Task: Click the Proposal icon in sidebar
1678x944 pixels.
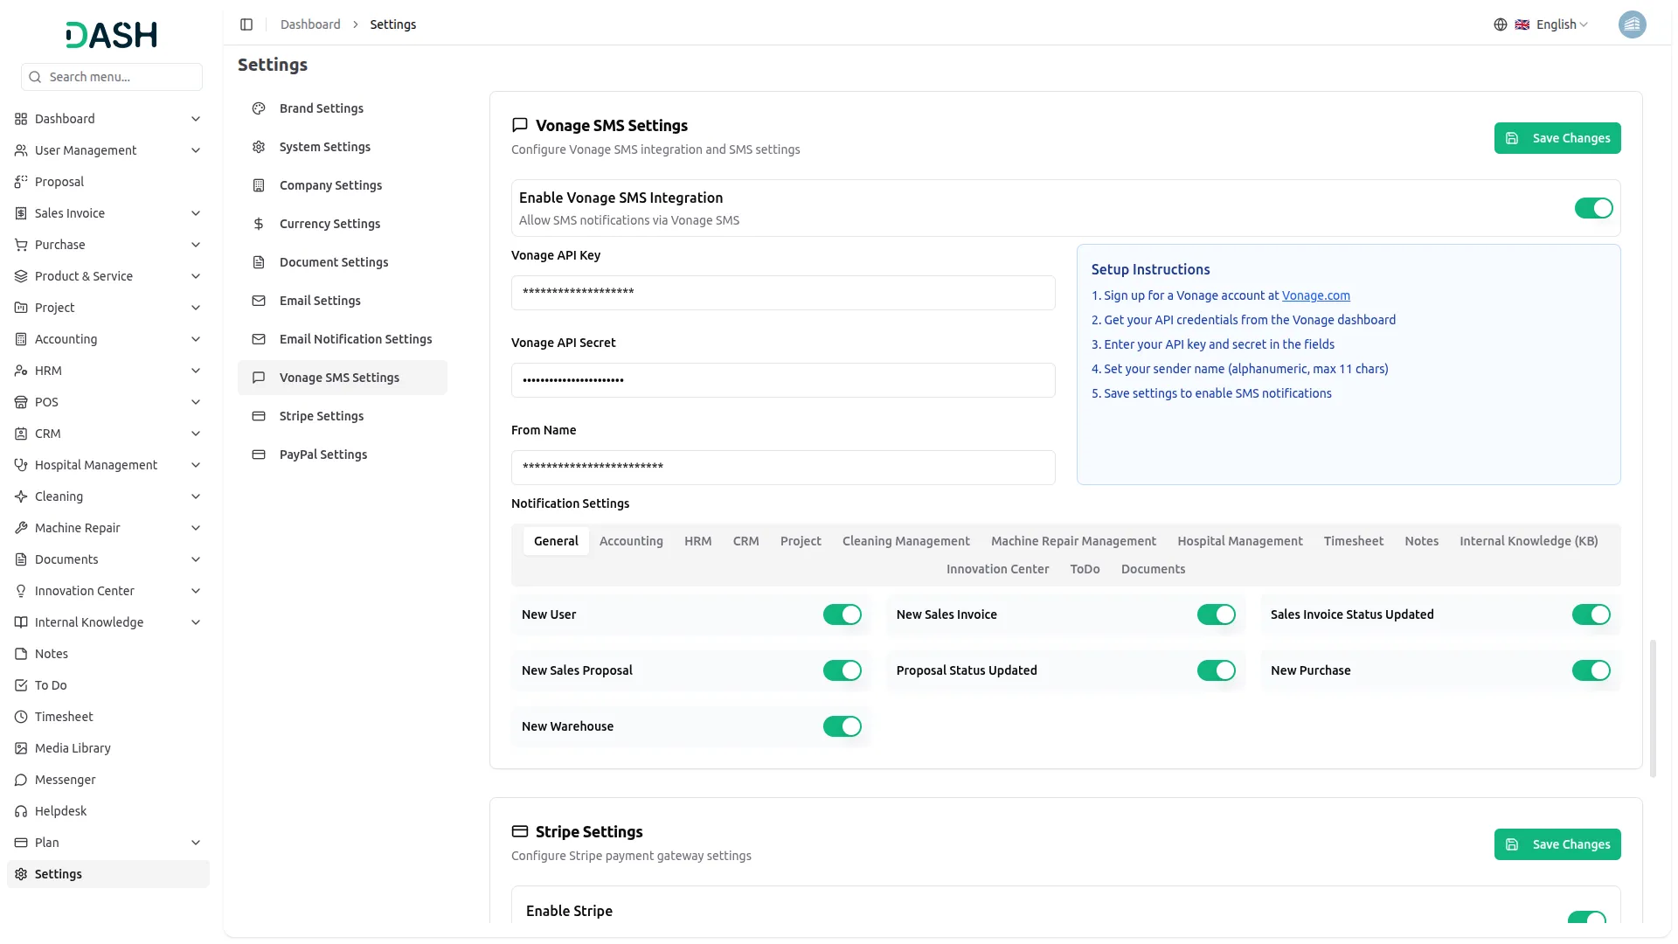Action: click(x=21, y=182)
